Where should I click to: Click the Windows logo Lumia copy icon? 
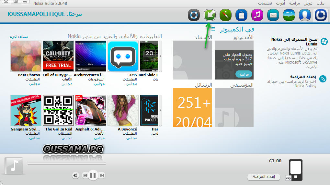coord(324,42)
